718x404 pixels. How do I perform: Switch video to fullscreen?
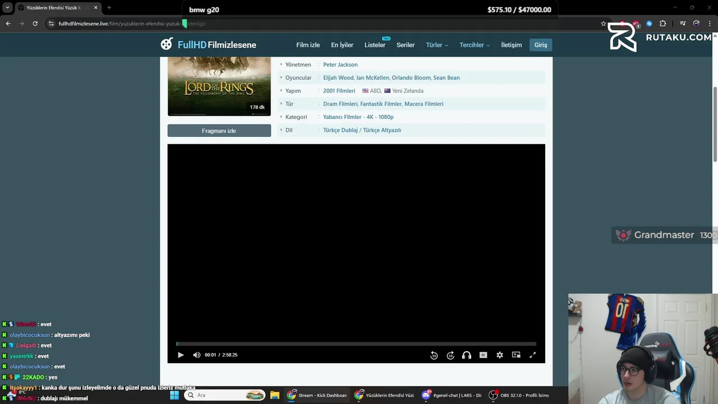533,355
